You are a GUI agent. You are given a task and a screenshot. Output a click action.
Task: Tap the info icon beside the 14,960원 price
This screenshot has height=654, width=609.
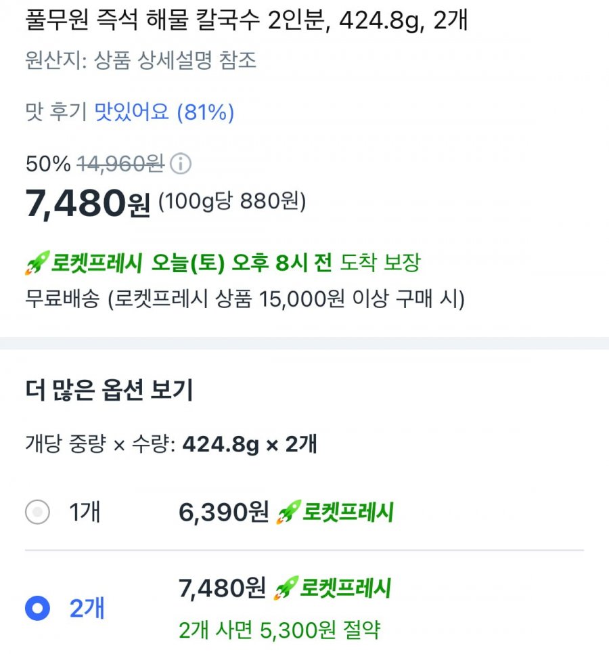point(181,164)
